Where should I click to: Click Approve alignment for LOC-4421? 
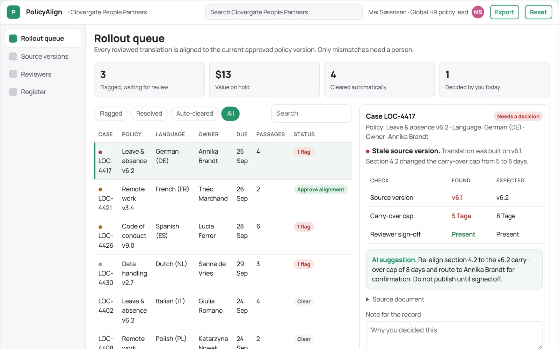(x=321, y=190)
